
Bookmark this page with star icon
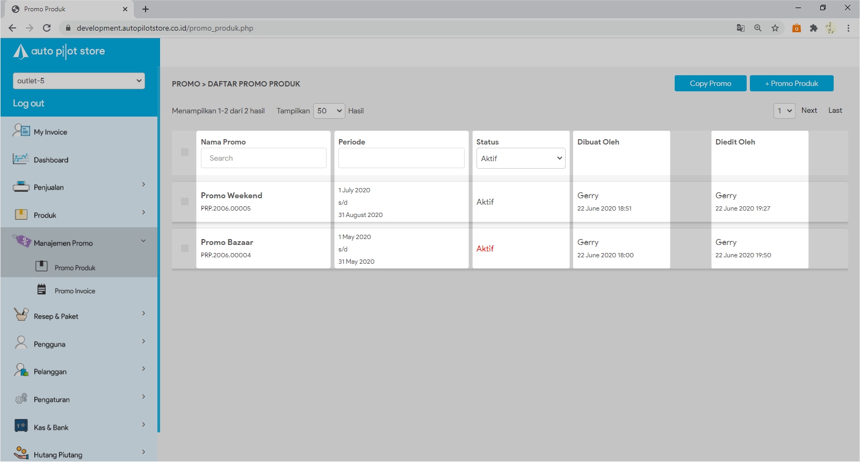(775, 28)
